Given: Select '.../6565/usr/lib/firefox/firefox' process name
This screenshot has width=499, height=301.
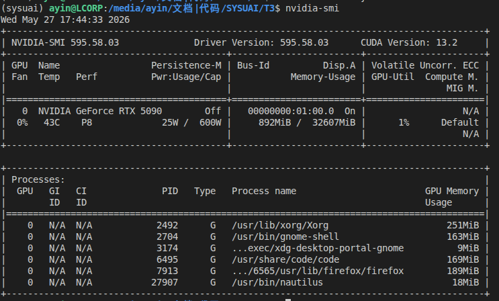Looking at the screenshot, I should click(318, 271).
